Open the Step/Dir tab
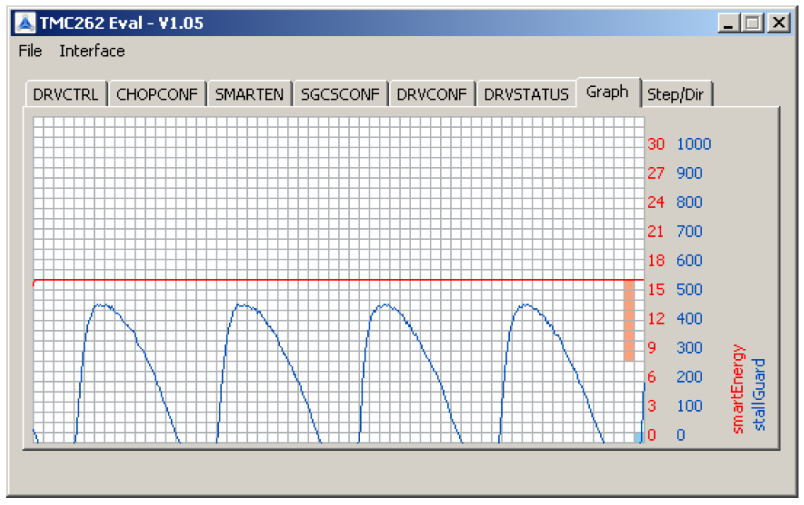This screenshot has height=505, width=804. pyautogui.click(x=675, y=94)
